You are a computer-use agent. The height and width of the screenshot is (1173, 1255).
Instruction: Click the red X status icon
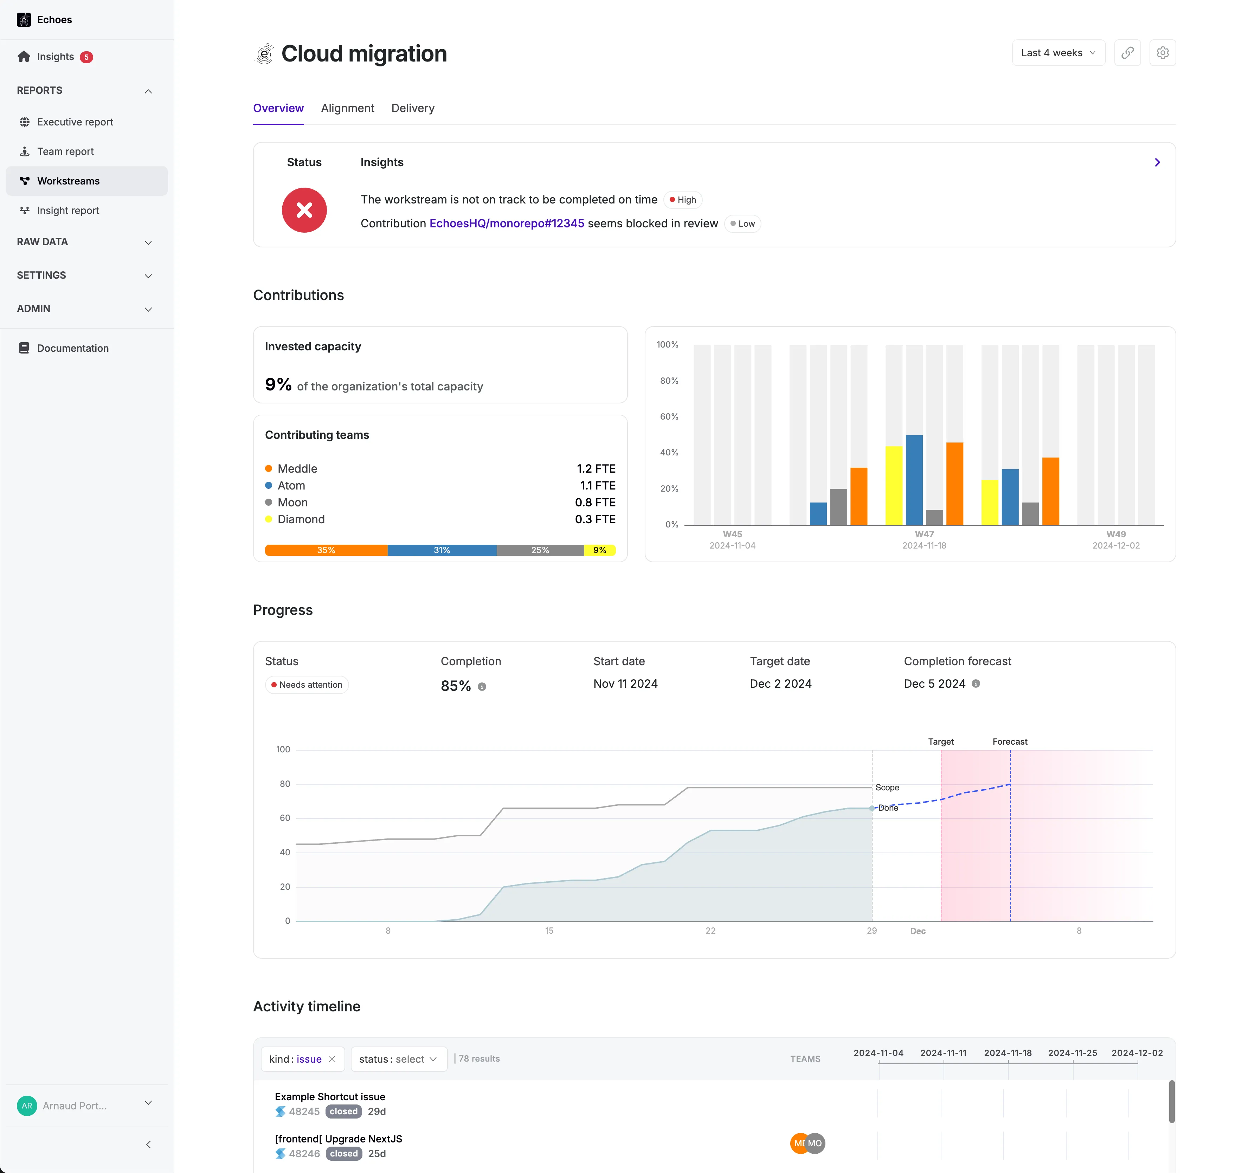[x=304, y=210]
